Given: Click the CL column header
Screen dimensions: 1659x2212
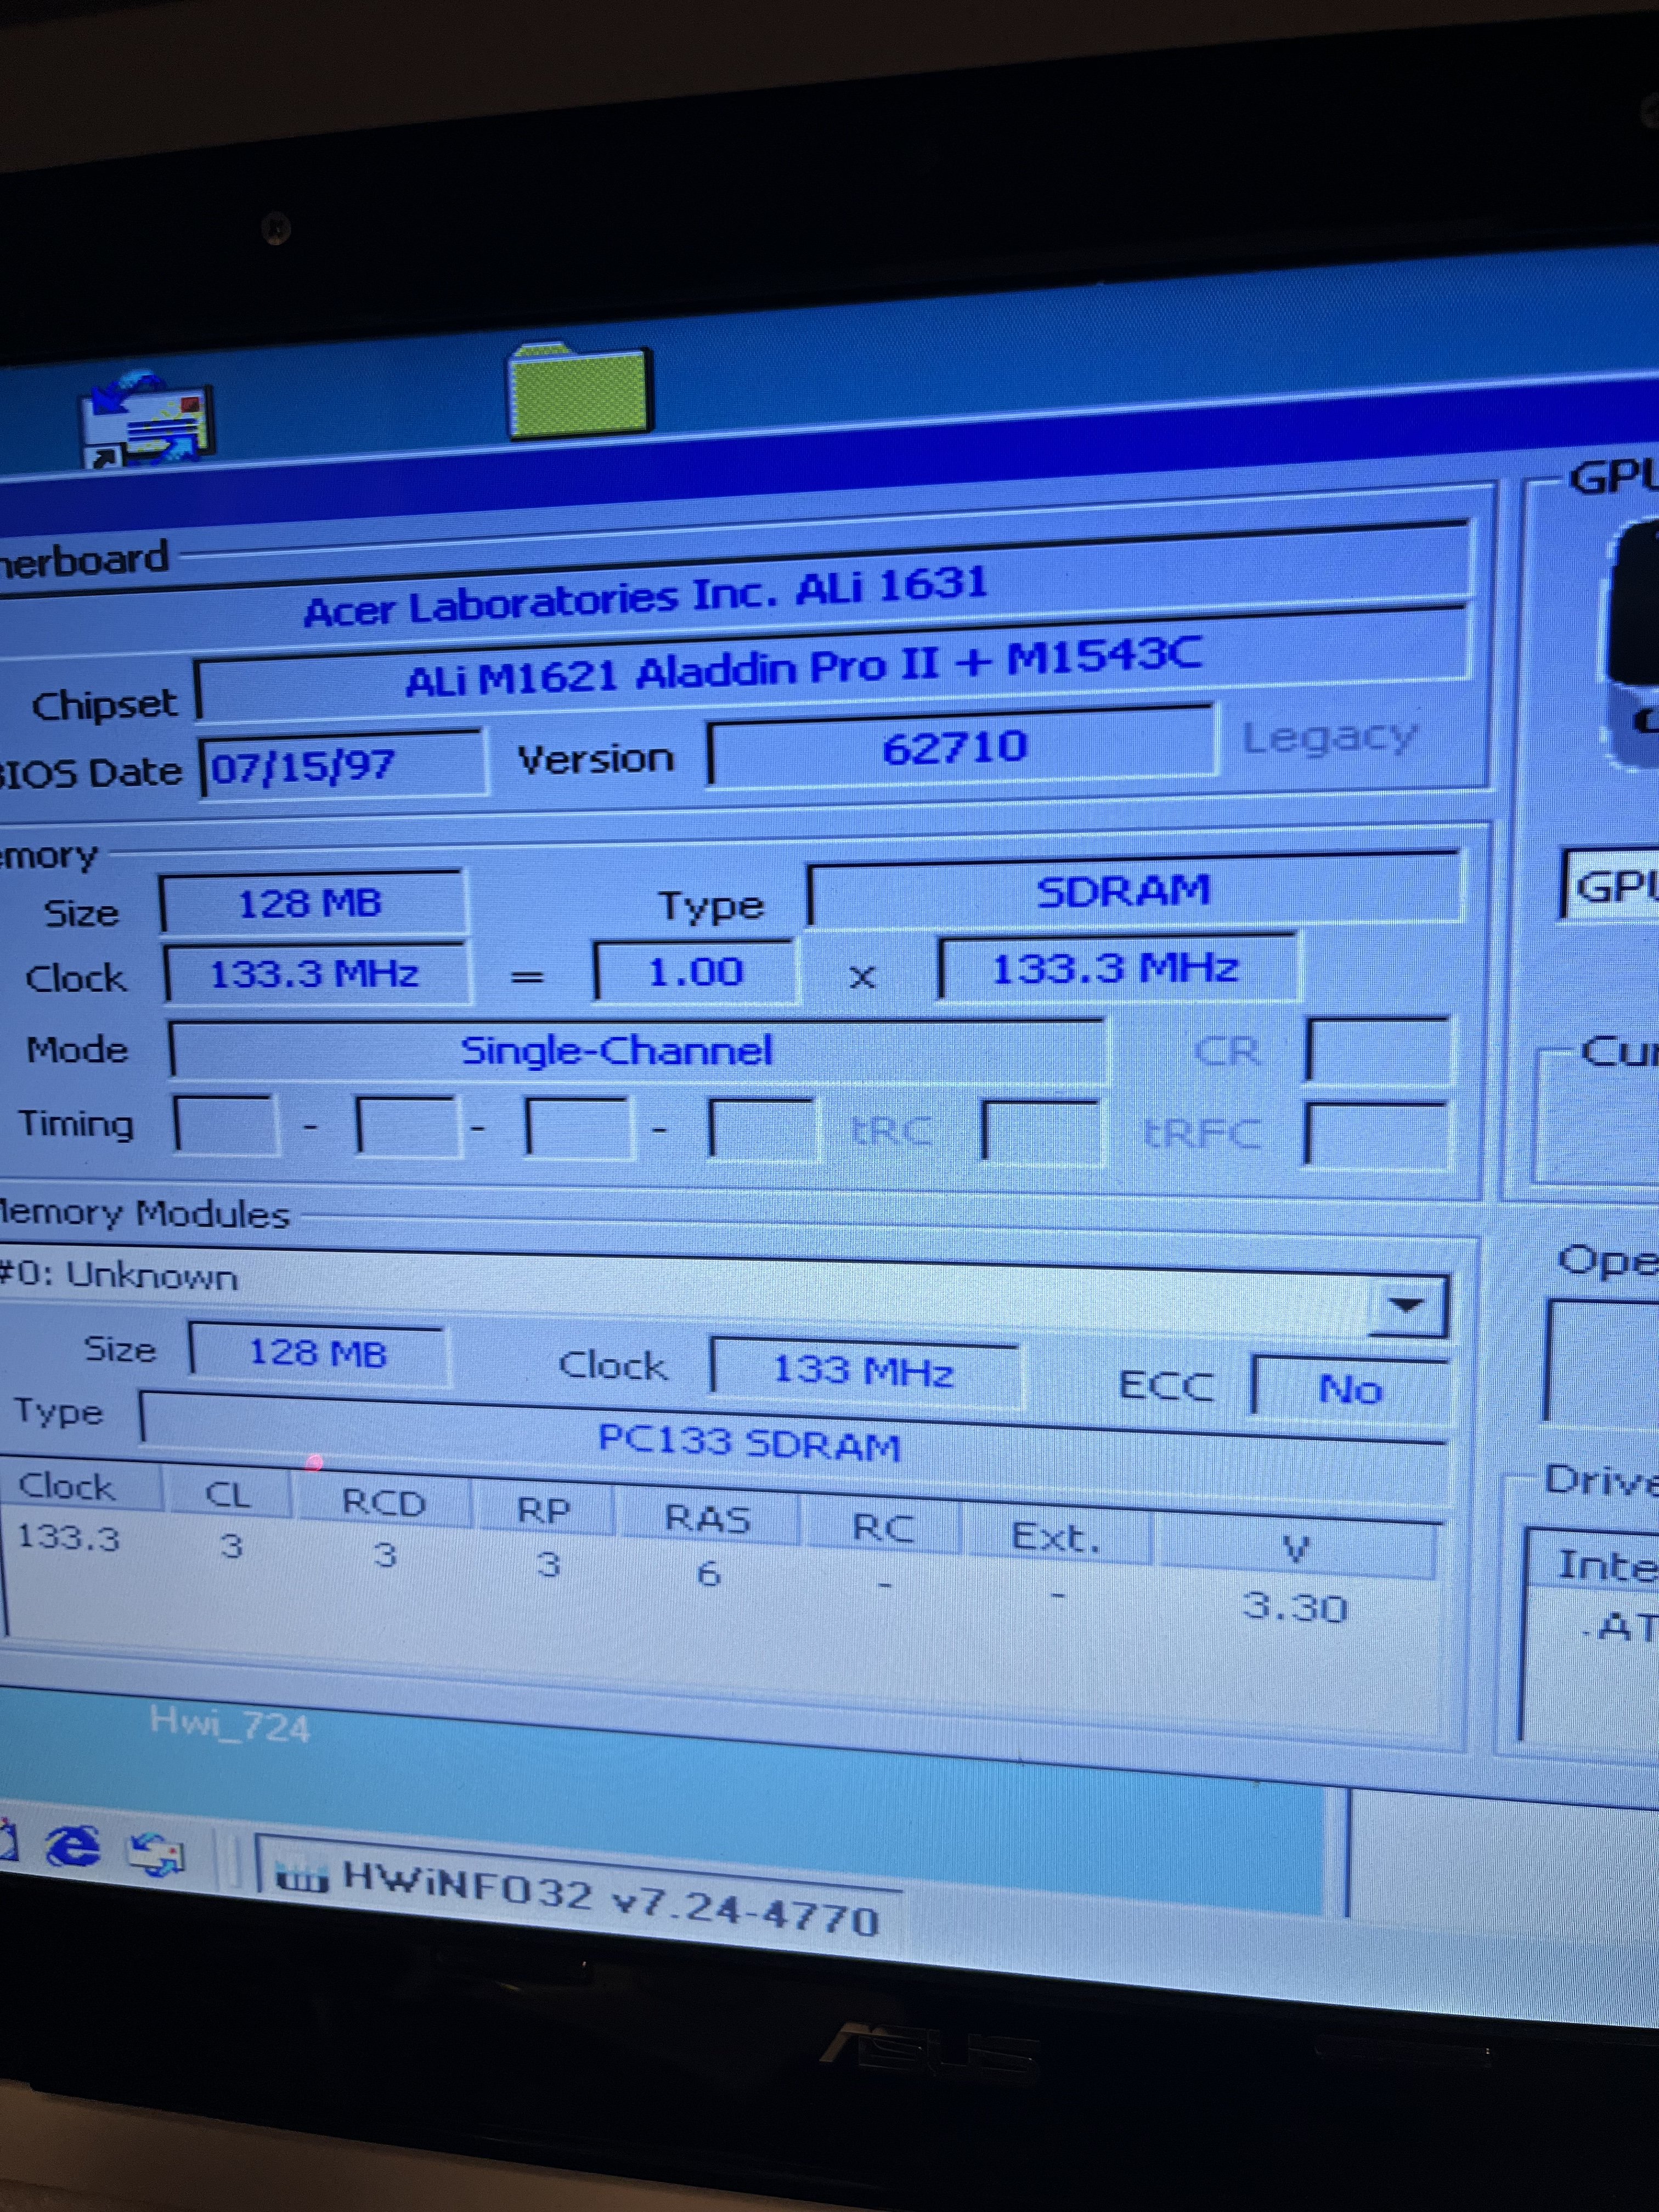Looking at the screenshot, I should click(228, 1495).
